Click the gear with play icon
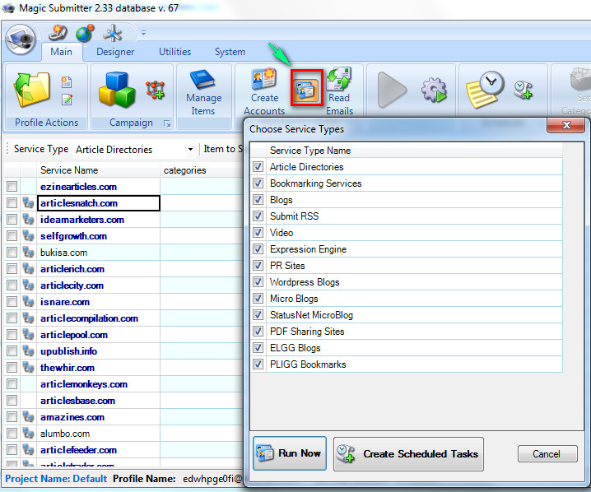Image resolution: width=591 pixels, height=492 pixels. 434,91
